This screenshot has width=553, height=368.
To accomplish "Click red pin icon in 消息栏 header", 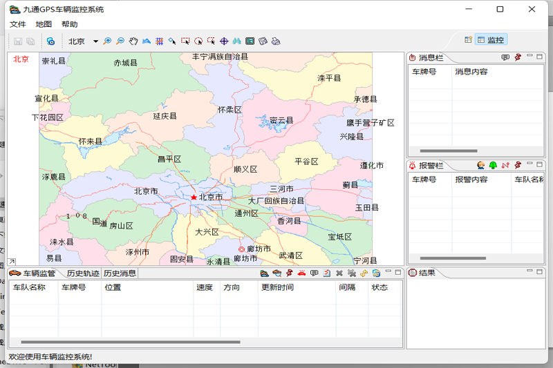I will [518, 57].
